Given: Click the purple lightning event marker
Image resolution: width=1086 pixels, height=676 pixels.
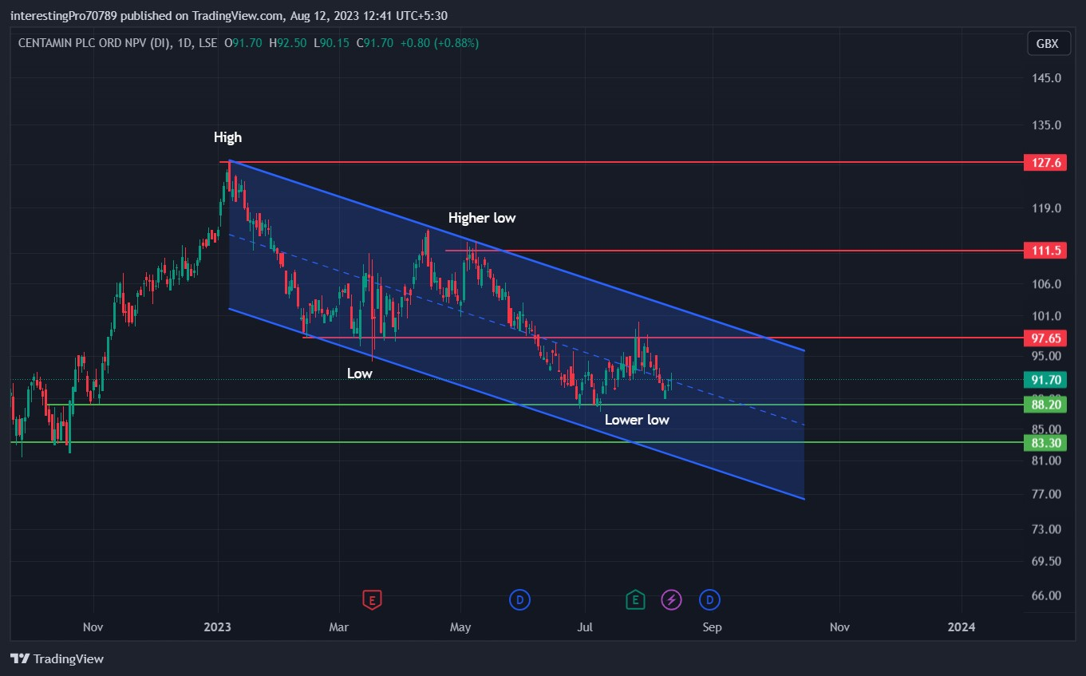Looking at the screenshot, I should (x=672, y=599).
